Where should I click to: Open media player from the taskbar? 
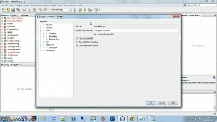coord(43,119)
